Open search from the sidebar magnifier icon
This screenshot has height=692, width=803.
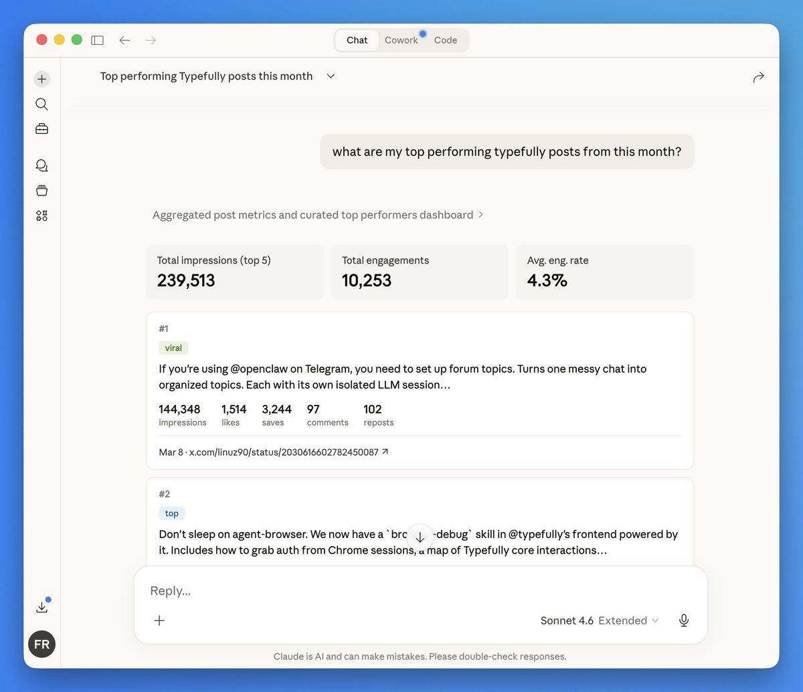click(41, 104)
